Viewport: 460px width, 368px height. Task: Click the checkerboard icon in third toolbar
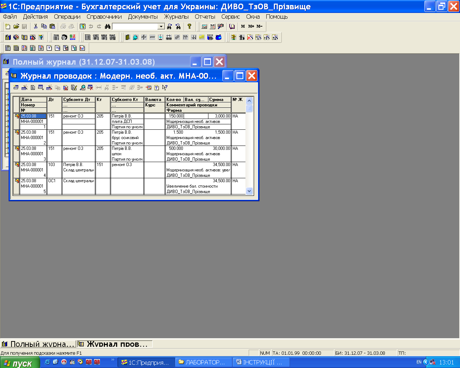click(16, 48)
